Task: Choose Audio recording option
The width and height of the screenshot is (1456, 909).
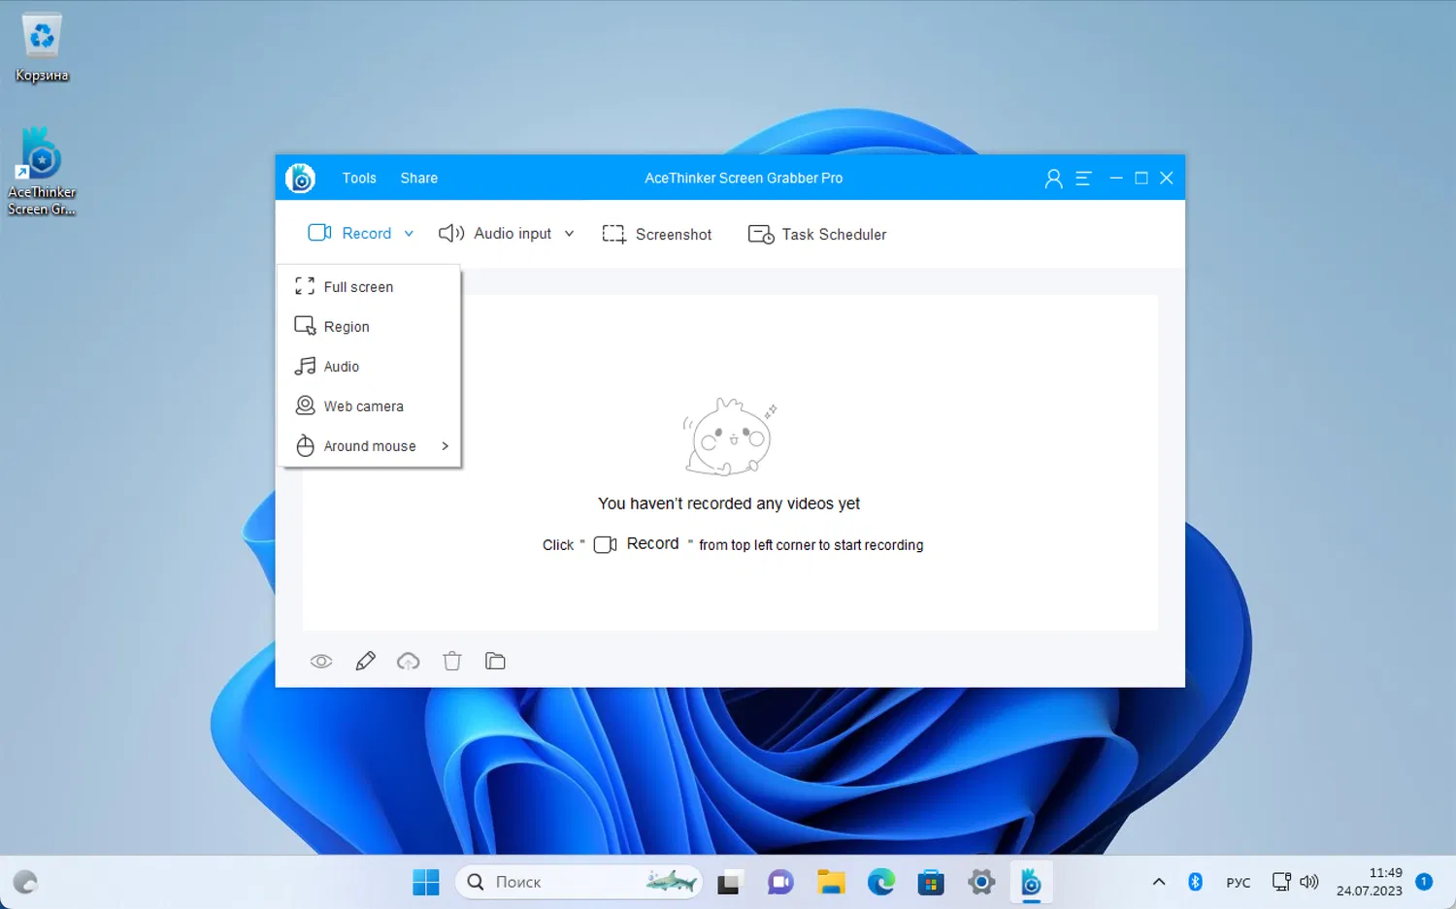Action: [x=369, y=367]
